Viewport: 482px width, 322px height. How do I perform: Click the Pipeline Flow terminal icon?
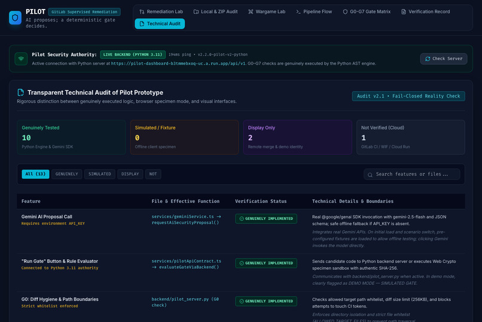(x=298, y=12)
